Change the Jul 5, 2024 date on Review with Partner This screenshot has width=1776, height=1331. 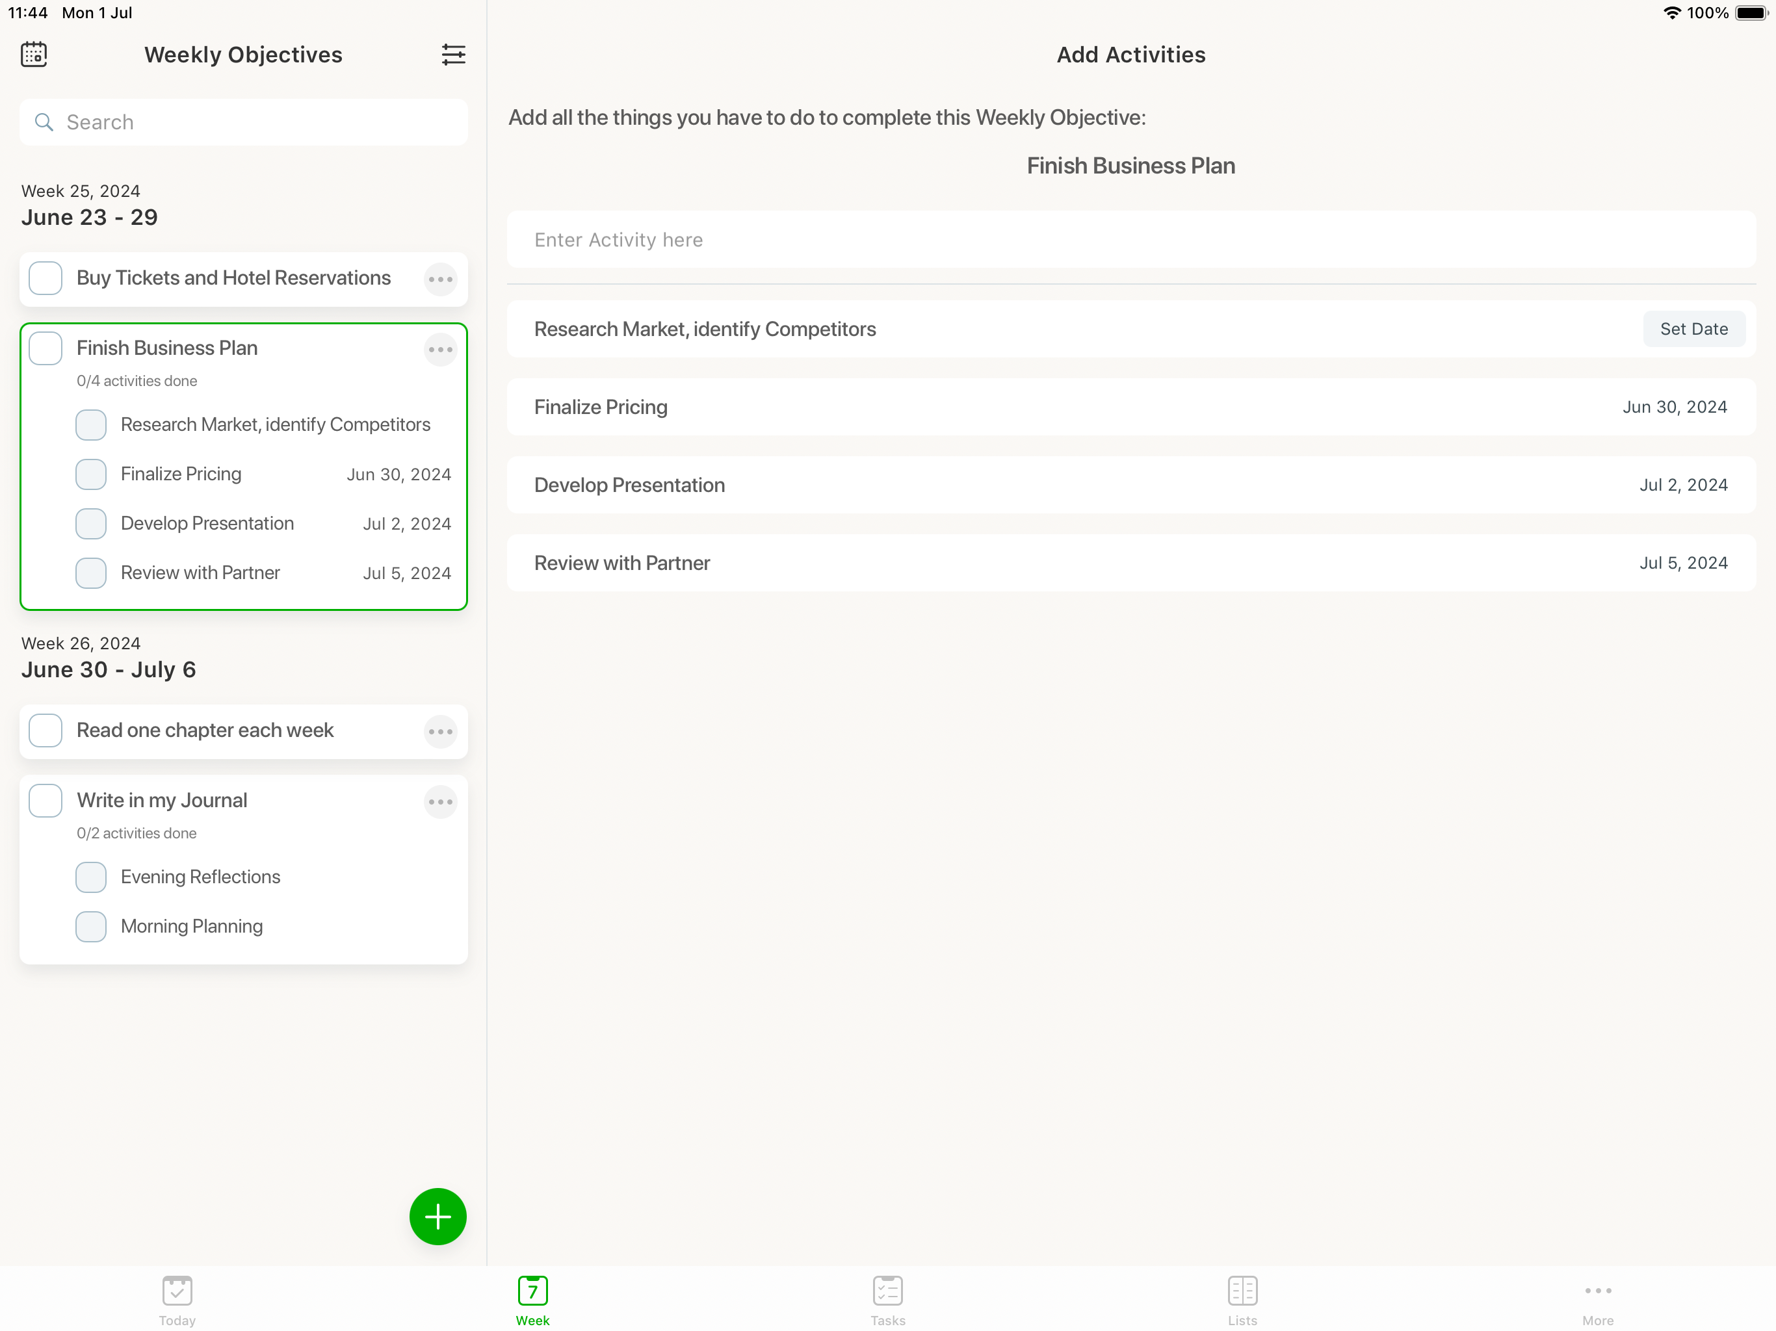(1683, 563)
